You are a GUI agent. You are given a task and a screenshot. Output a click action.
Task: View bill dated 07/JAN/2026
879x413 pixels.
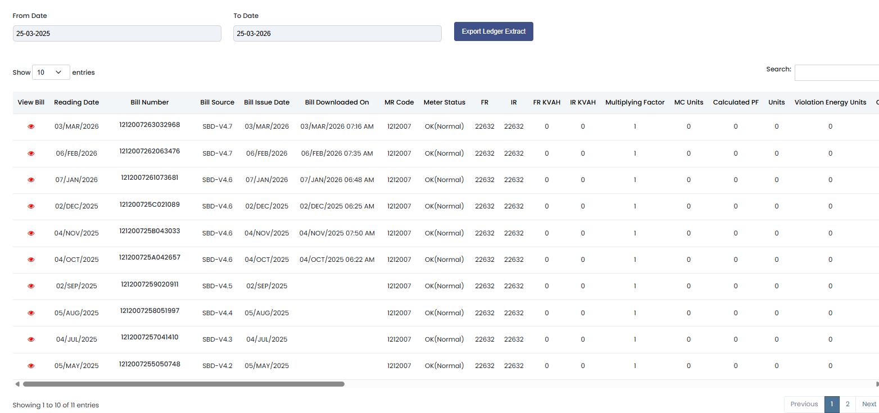click(x=31, y=180)
